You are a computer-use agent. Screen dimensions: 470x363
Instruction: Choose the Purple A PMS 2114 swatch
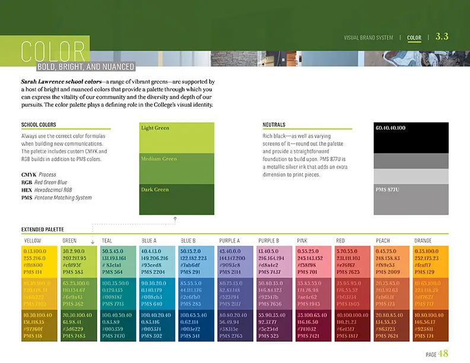[236, 262]
